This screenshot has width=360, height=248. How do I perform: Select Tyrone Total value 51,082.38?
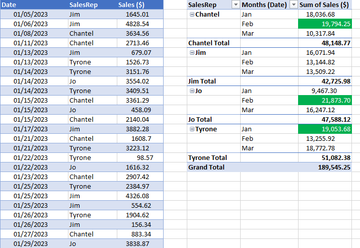point(325,157)
